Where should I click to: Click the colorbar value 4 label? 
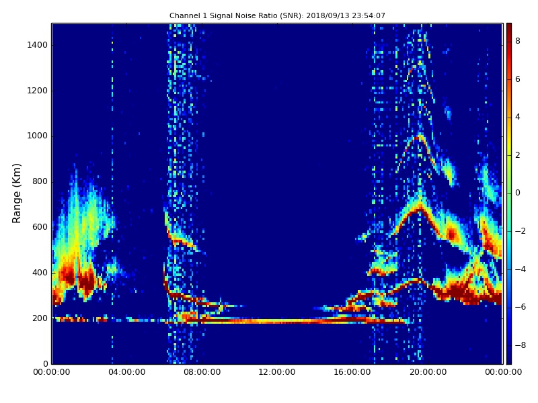(x=518, y=117)
